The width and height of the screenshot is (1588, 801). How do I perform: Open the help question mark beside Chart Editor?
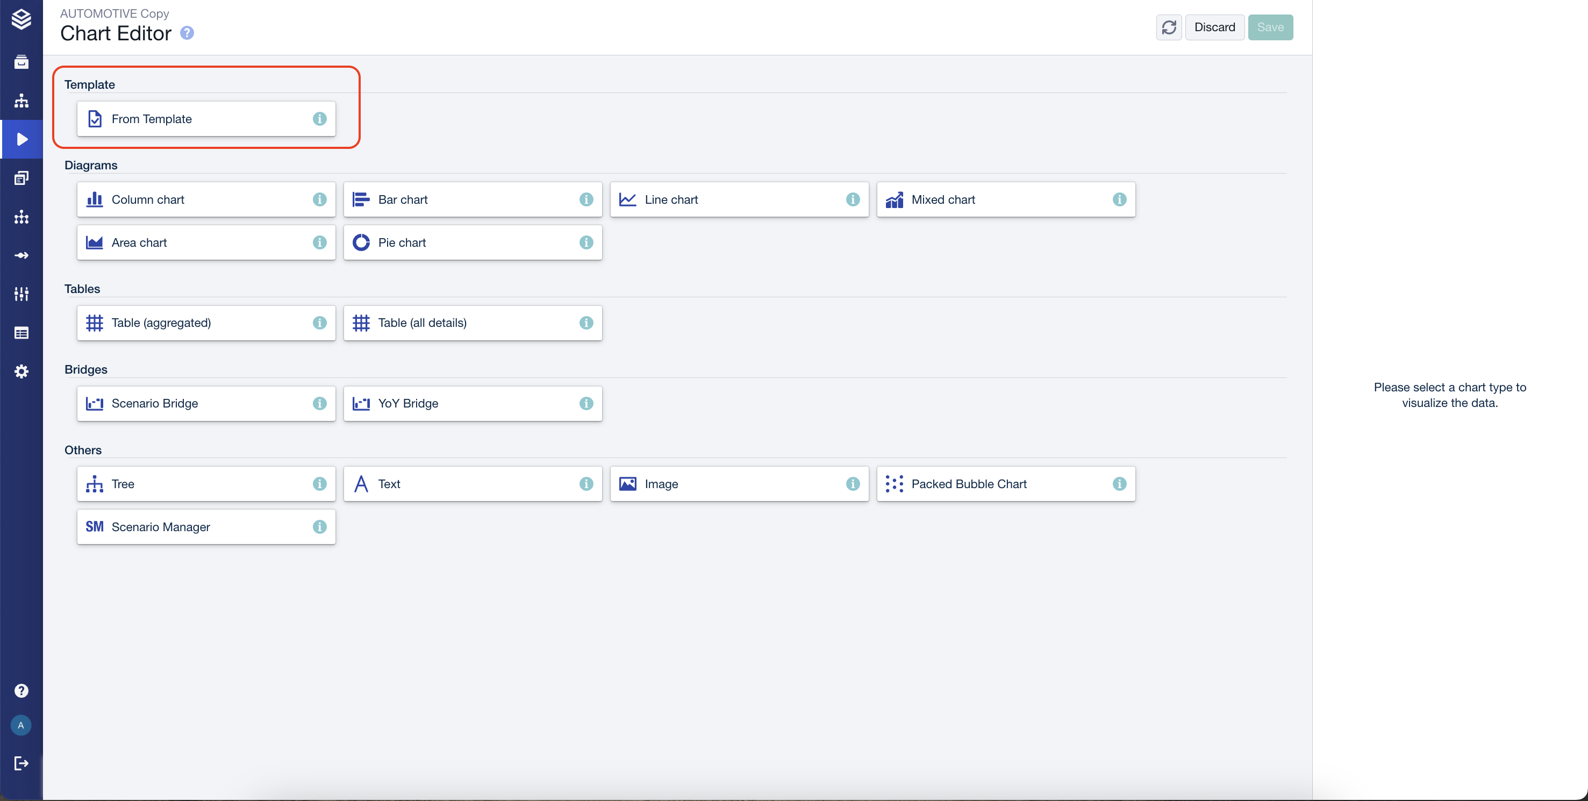pos(187,33)
